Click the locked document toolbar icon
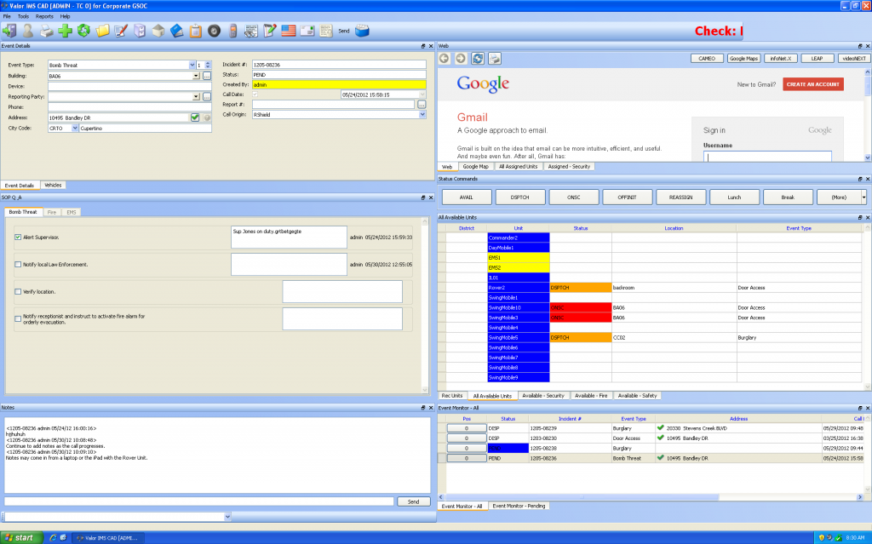This screenshot has height=544, width=872. pyautogui.click(x=326, y=31)
